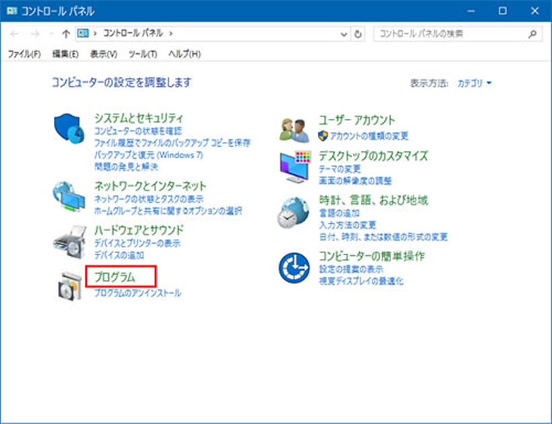Open the System and Security shield icon

pos(69,128)
